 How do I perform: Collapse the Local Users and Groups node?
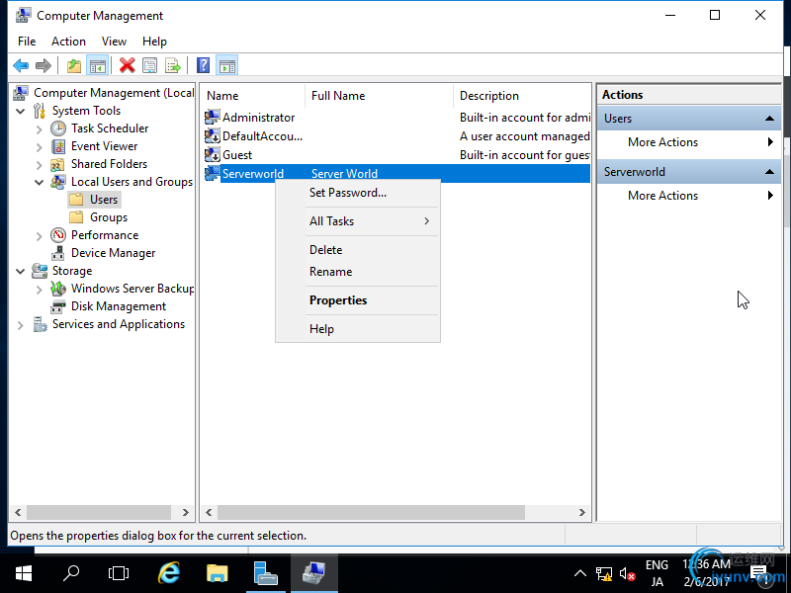pyautogui.click(x=40, y=182)
